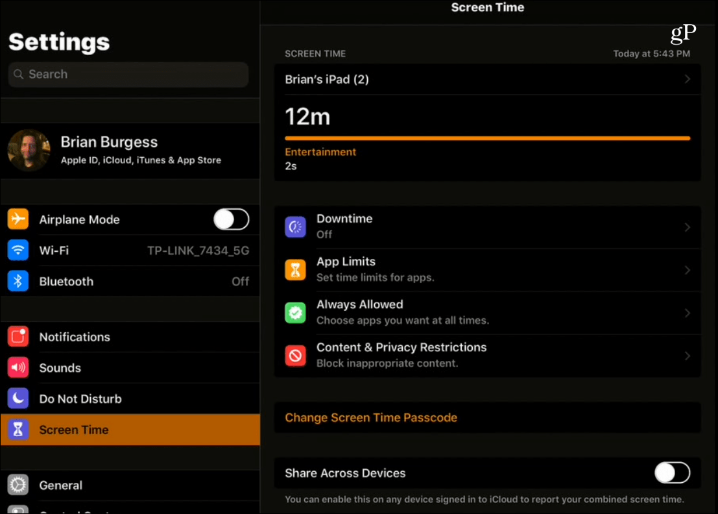Click the 12m usage total
Screen dimensions: 718x514
tap(307, 117)
